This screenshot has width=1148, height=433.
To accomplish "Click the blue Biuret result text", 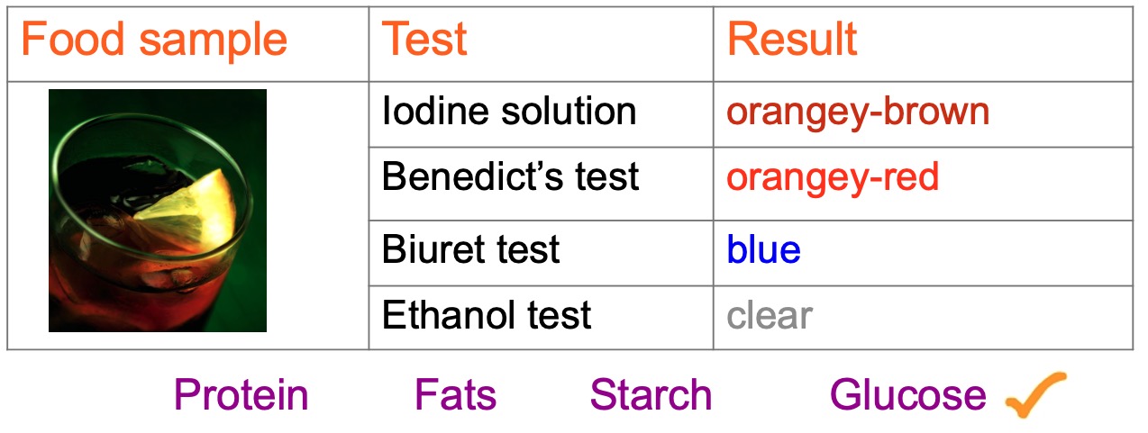I will coord(763,249).
